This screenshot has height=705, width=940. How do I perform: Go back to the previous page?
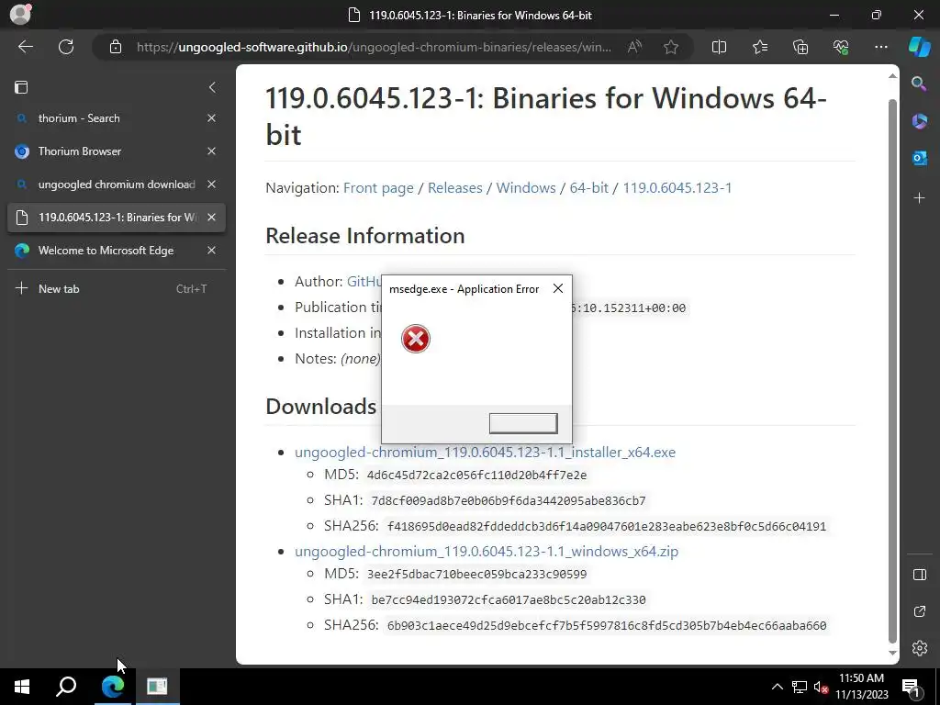[x=25, y=47]
